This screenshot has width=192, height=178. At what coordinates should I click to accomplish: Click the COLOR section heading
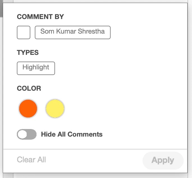pos(29,88)
